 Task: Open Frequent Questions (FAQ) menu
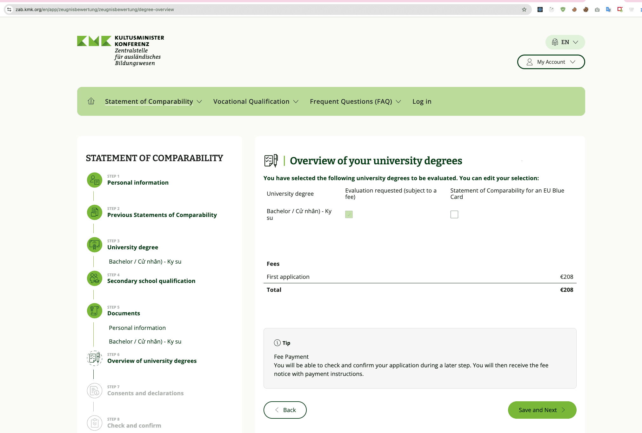[x=355, y=102]
